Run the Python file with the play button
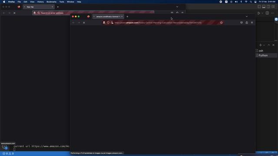278x156 pixels. tap(259, 13)
